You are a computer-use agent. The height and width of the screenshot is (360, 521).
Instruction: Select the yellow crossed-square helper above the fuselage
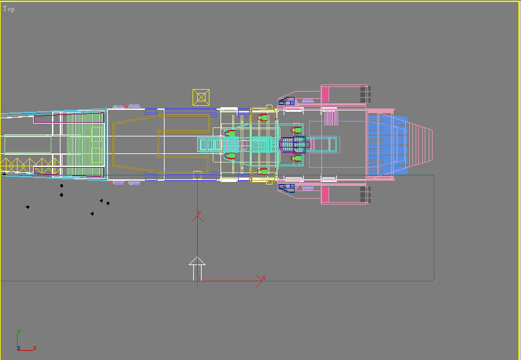pyautogui.click(x=201, y=97)
